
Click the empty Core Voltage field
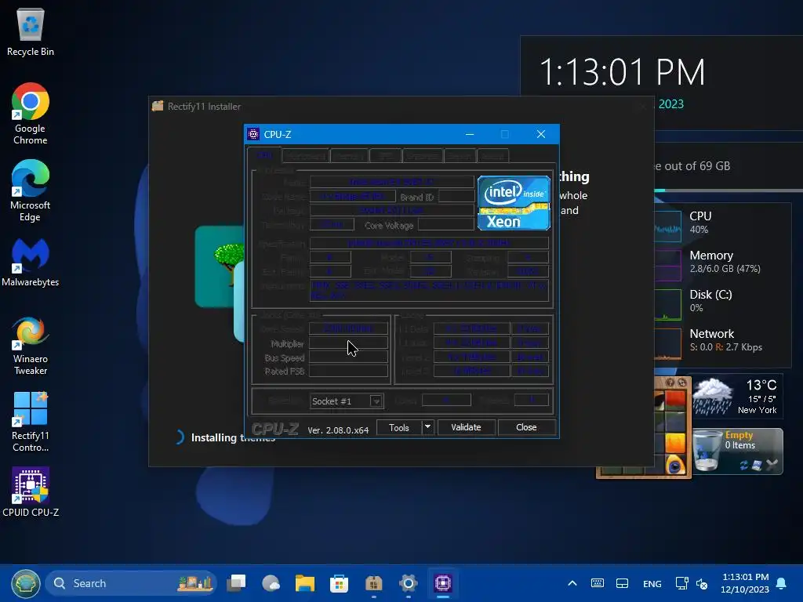(x=446, y=224)
